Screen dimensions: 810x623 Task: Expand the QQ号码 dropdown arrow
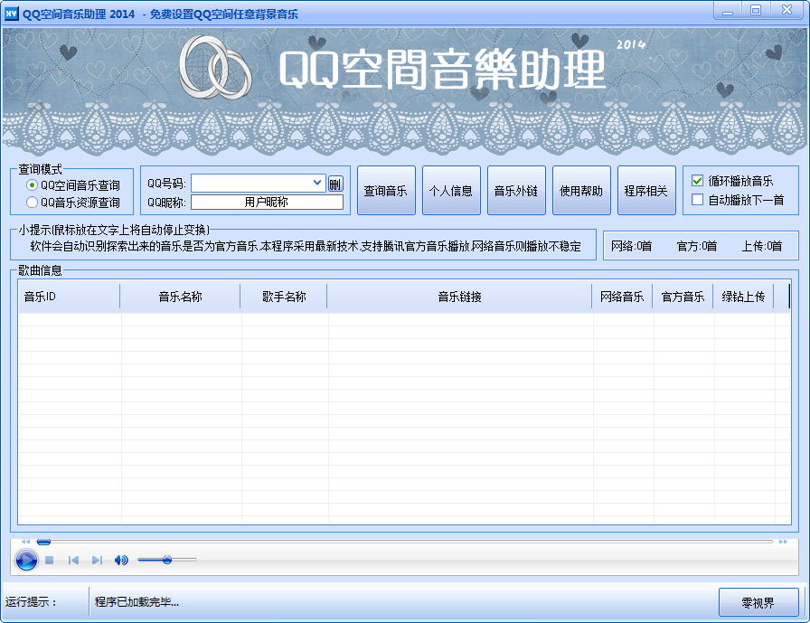[x=317, y=183]
